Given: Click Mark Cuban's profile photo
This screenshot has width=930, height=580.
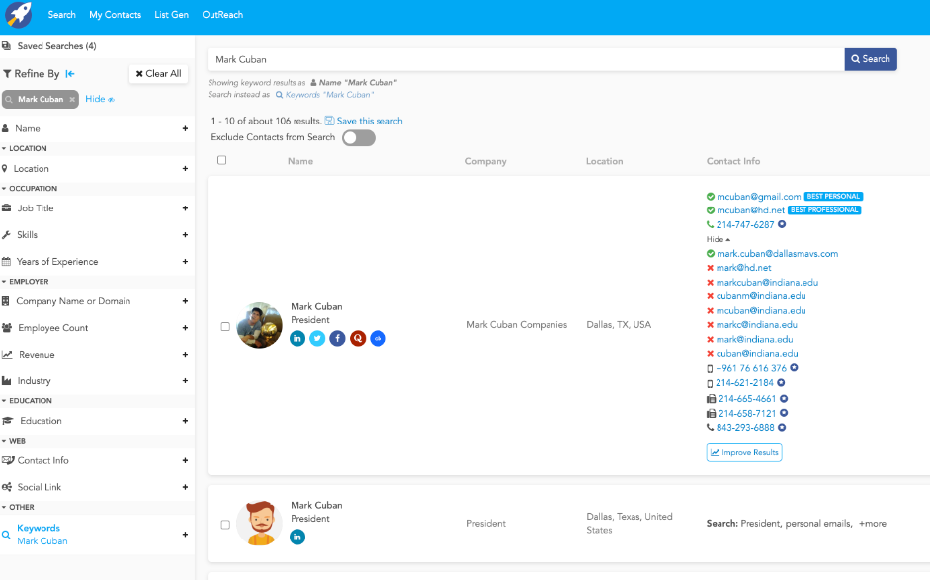Looking at the screenshot, I should pos(259,325).
